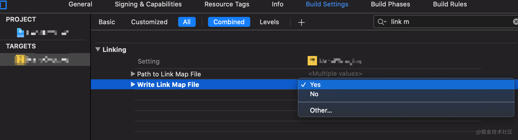This screenshot has width=518, height=140.
Task: Switch to the General tab
Action: coord(80,4)
